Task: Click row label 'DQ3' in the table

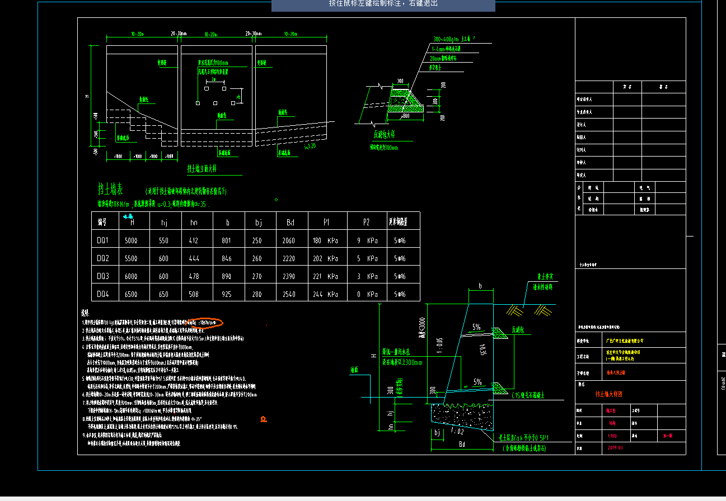Action: 102,277
